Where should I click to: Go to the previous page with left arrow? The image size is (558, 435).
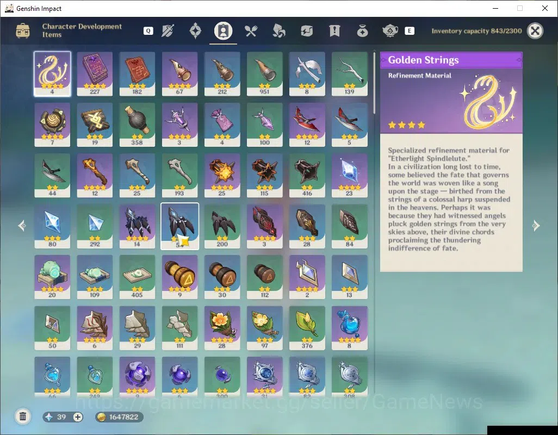22,226
